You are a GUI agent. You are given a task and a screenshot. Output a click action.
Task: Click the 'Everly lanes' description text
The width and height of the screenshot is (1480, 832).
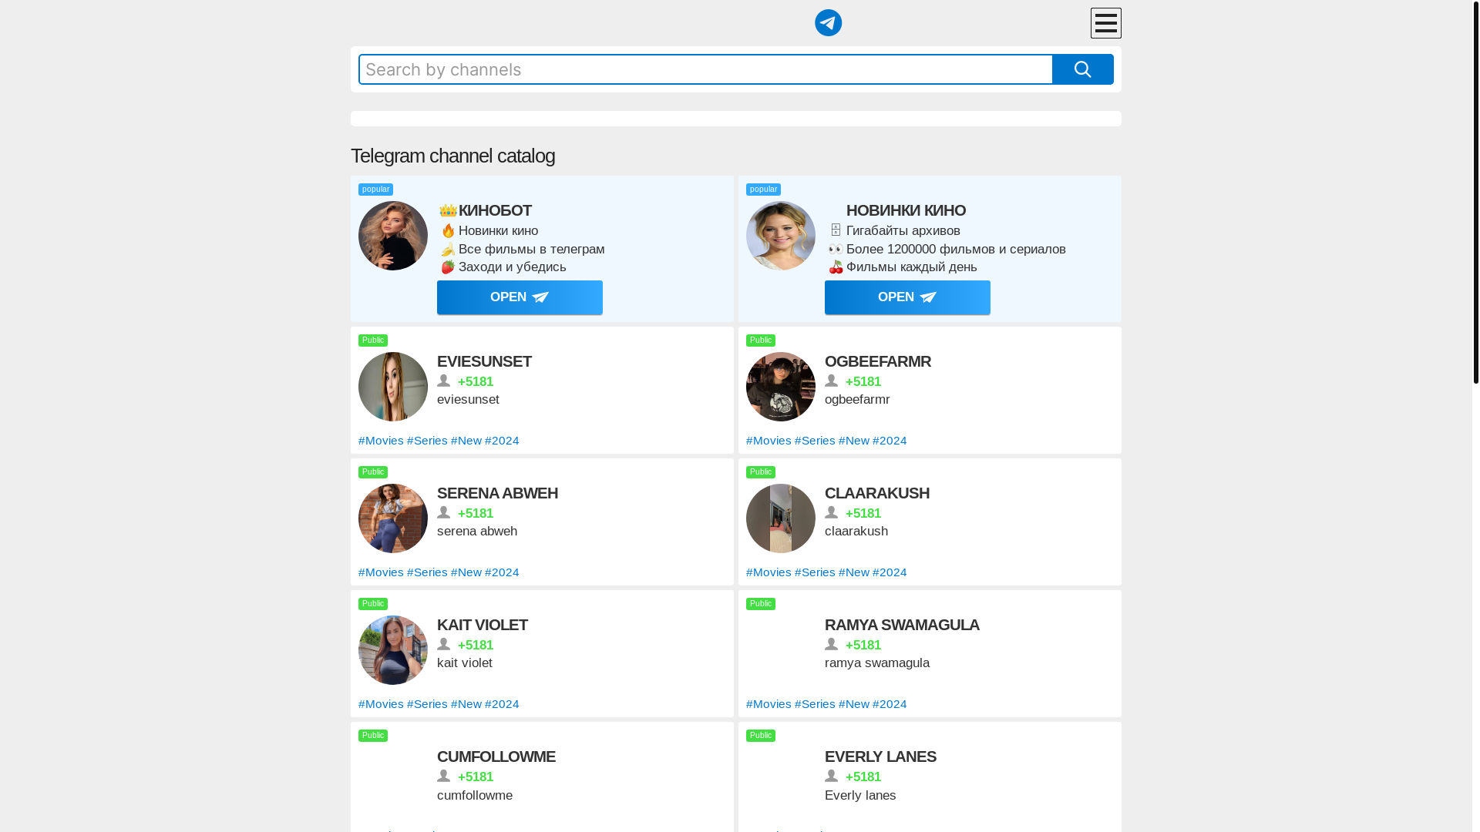coord(860,796)
